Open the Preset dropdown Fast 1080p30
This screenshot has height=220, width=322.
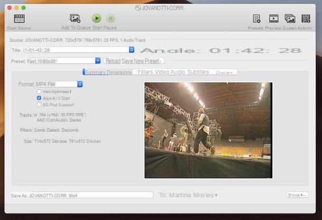click(64, 61)
